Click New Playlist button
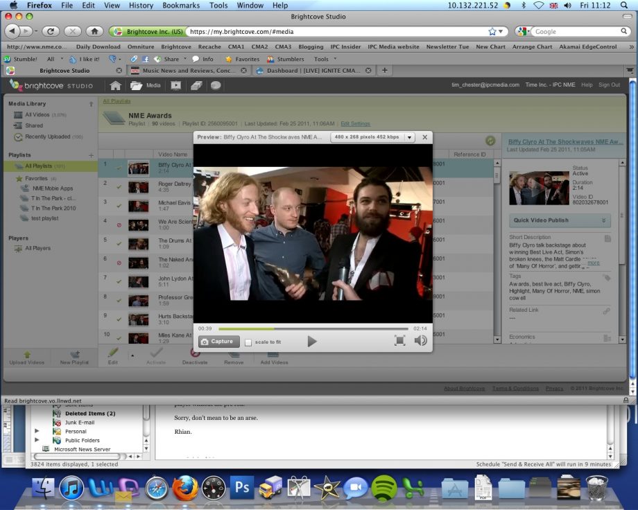638x510 pixels. point(74,358)
